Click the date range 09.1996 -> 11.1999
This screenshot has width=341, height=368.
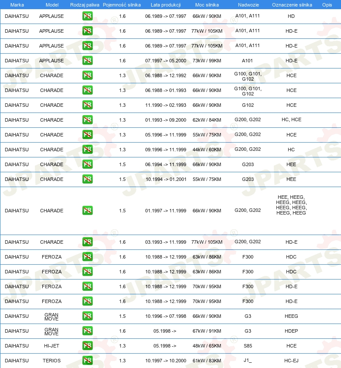pos(166,150)
